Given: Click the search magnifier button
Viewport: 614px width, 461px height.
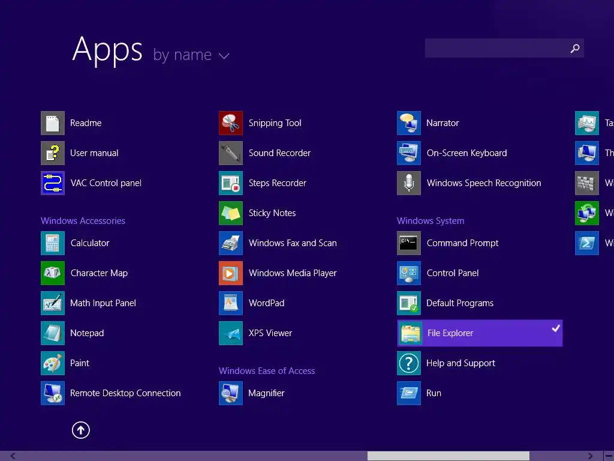Looking at the screenshot, I should coord(574,48).
